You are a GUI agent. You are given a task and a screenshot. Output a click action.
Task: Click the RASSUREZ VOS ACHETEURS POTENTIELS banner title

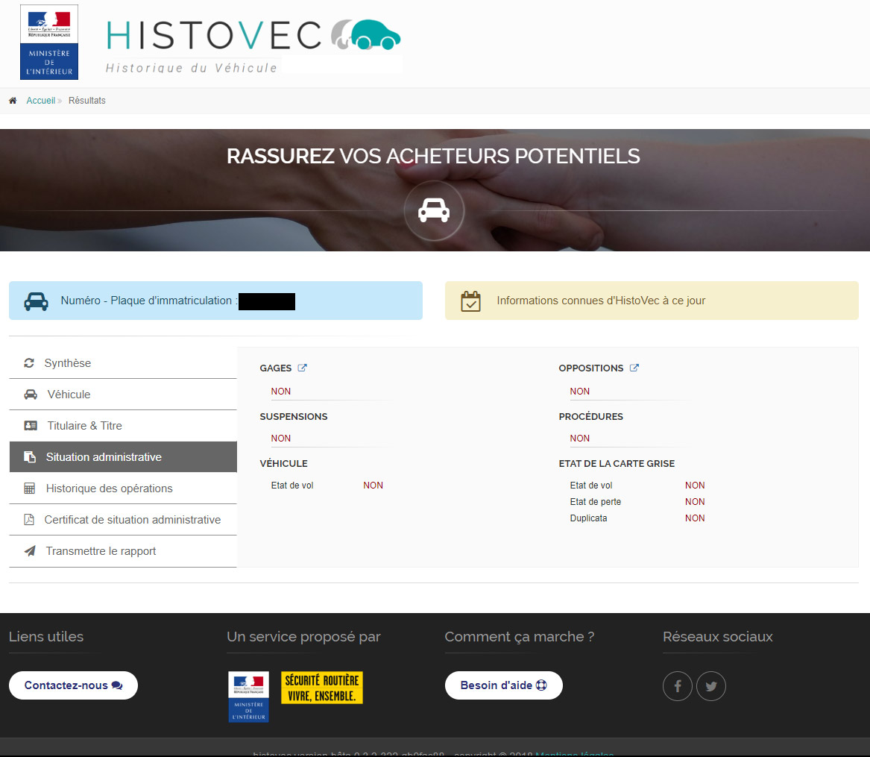click(x=433, y=156)
